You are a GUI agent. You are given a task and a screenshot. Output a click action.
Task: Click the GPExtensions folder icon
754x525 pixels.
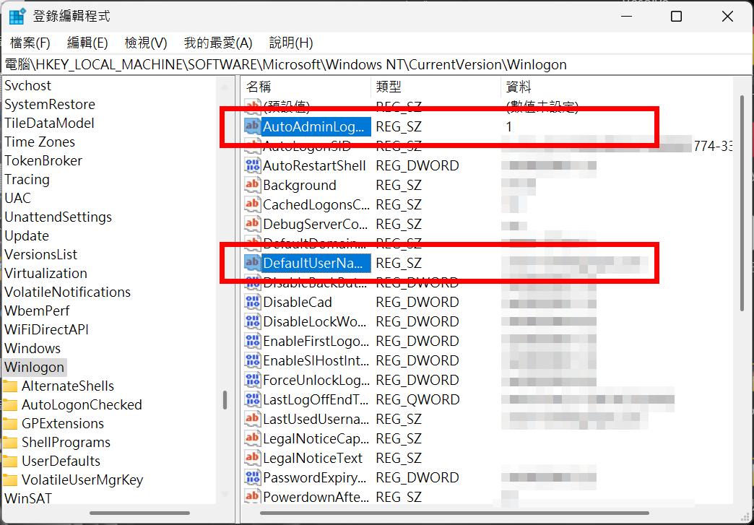coord(10,424)
